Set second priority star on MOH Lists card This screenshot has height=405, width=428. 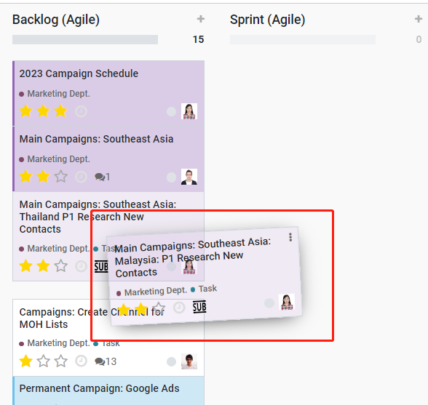43,361
